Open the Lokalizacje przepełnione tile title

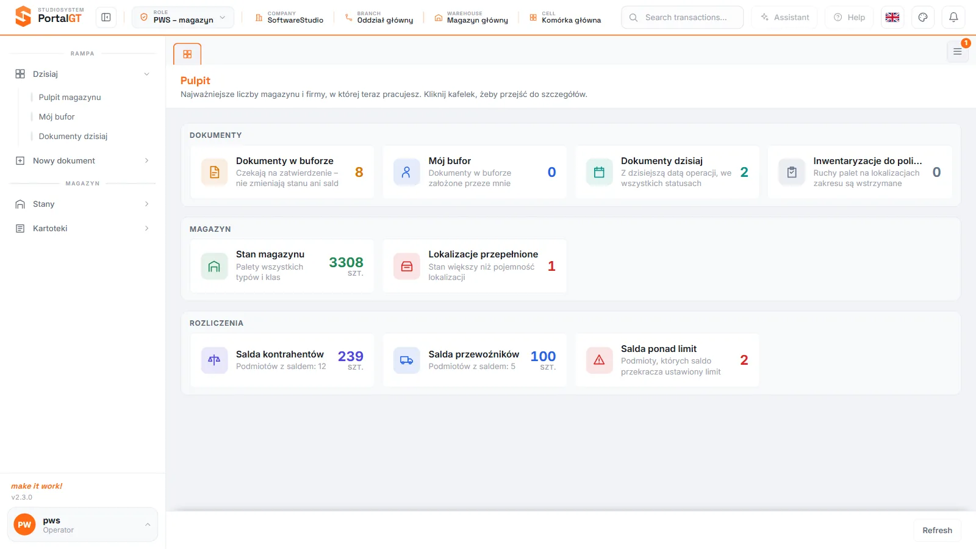pyautogui.click(x=483, y=254)
